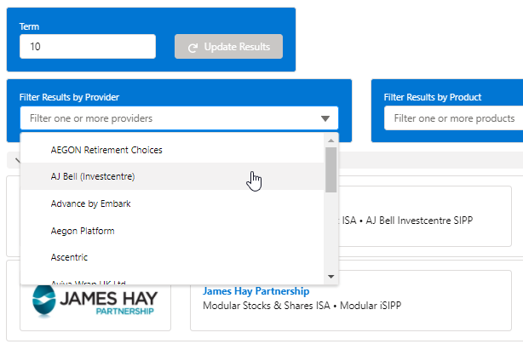The height and width of the screenshot is (344, 523).
Task: Click the dropdown list scroll down arrow
Action: click(x=330, y=277)
